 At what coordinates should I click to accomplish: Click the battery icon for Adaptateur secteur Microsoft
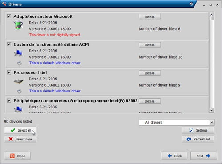point(18,25)
